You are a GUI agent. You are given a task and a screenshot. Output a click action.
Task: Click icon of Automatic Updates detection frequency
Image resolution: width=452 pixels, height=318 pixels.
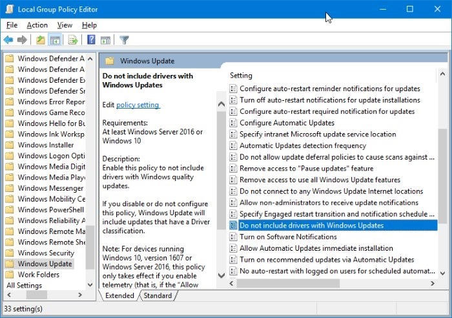coord(233,145)
